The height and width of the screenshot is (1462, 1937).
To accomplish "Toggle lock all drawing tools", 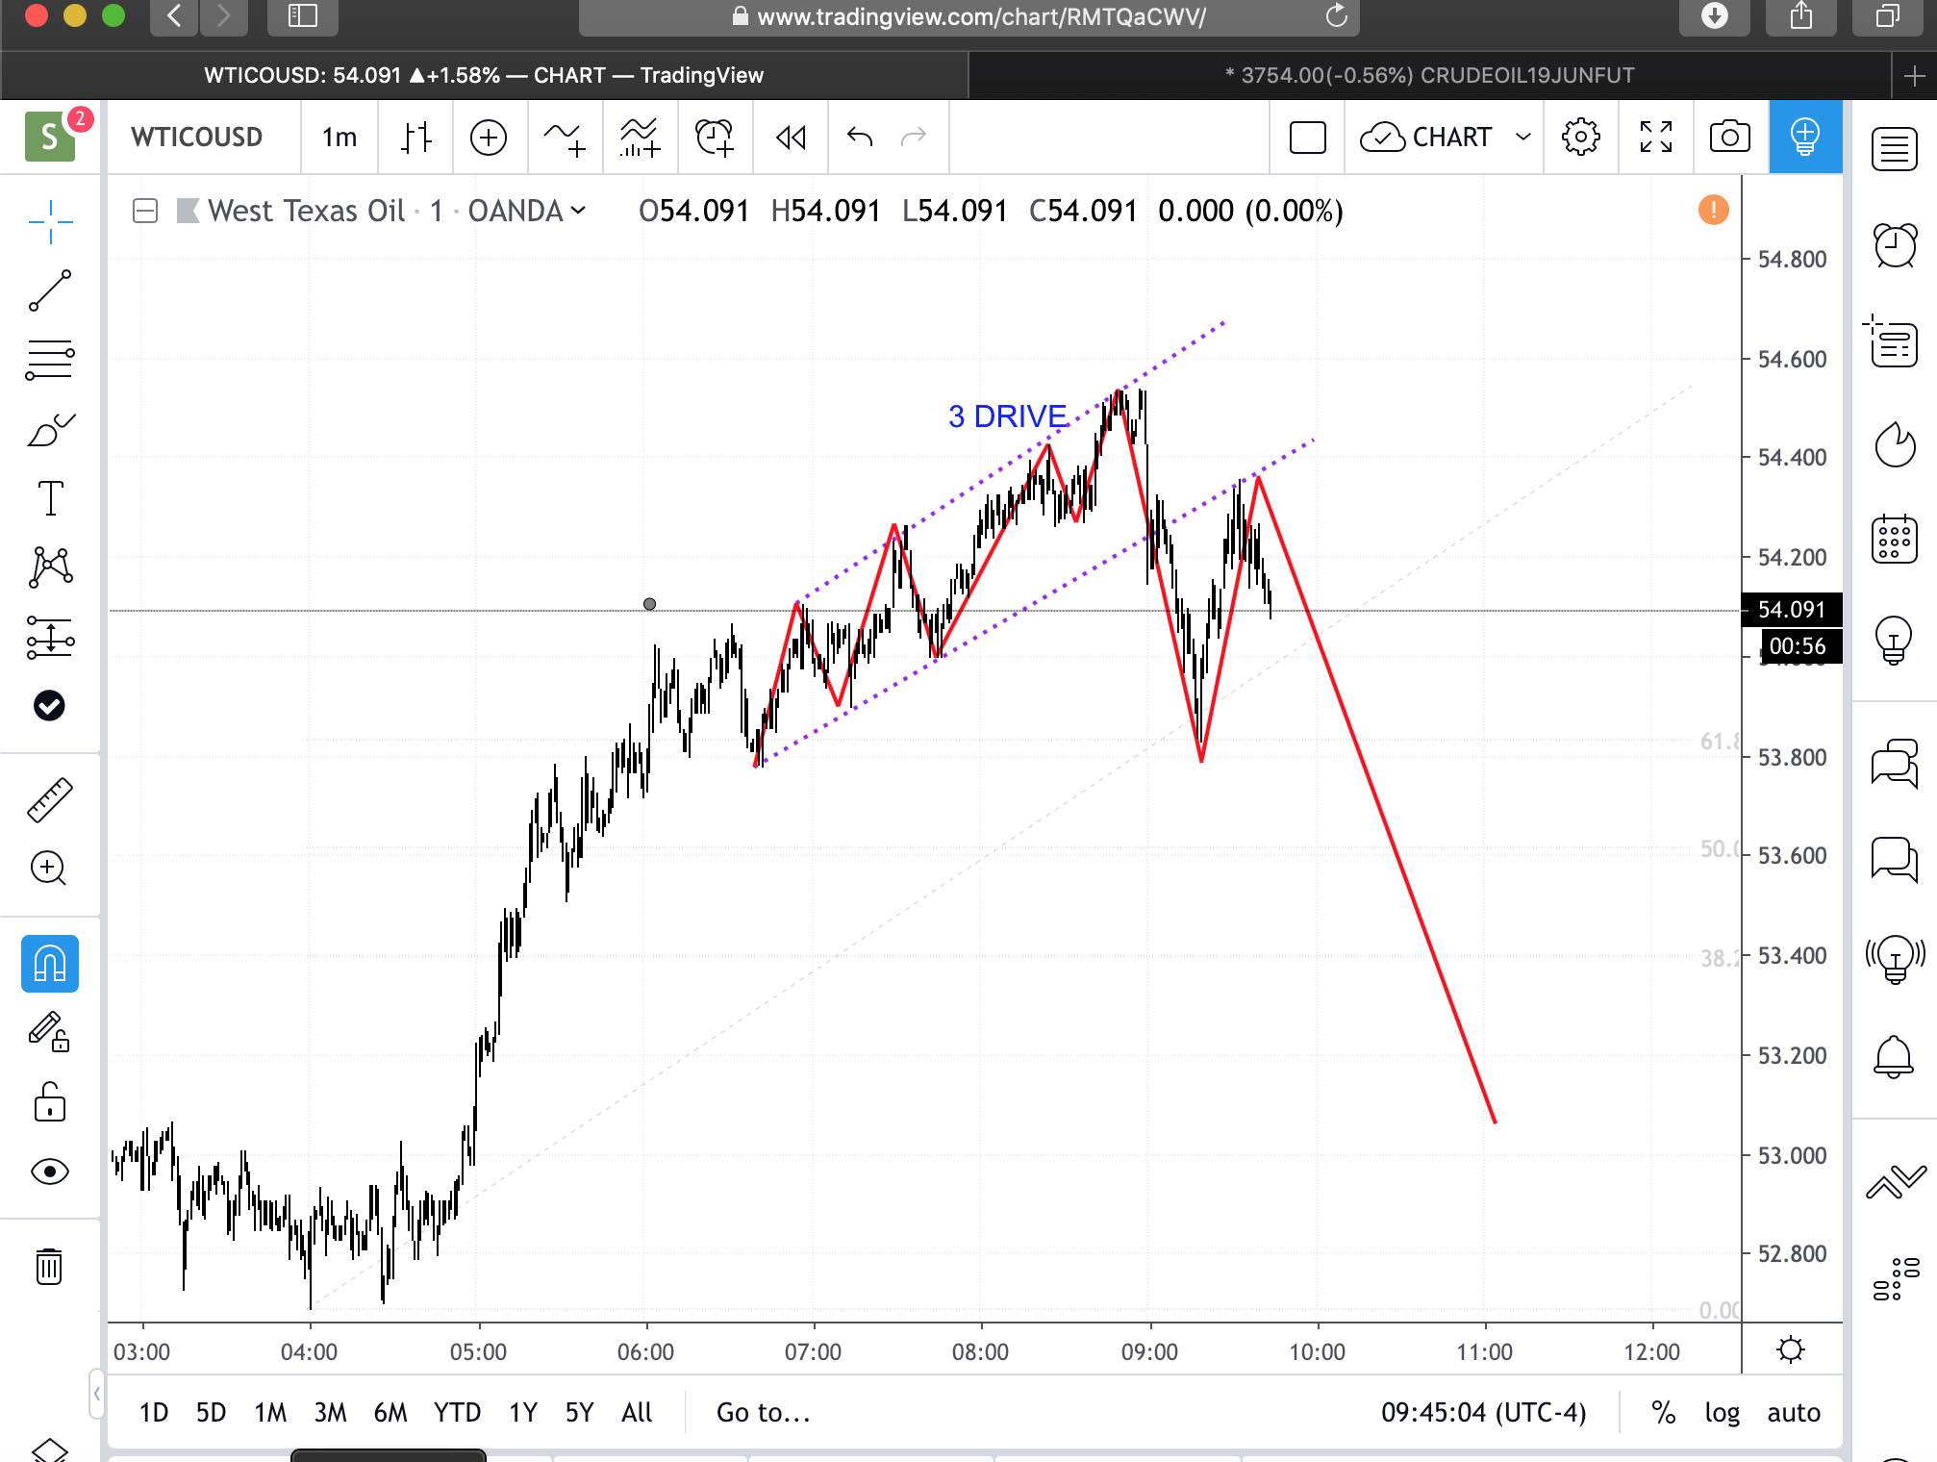I will (x=50, y=1102).
